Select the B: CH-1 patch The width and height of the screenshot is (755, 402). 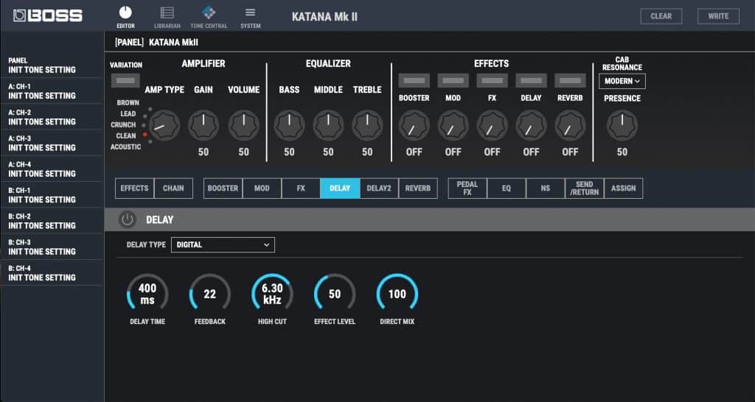(52, 195)
